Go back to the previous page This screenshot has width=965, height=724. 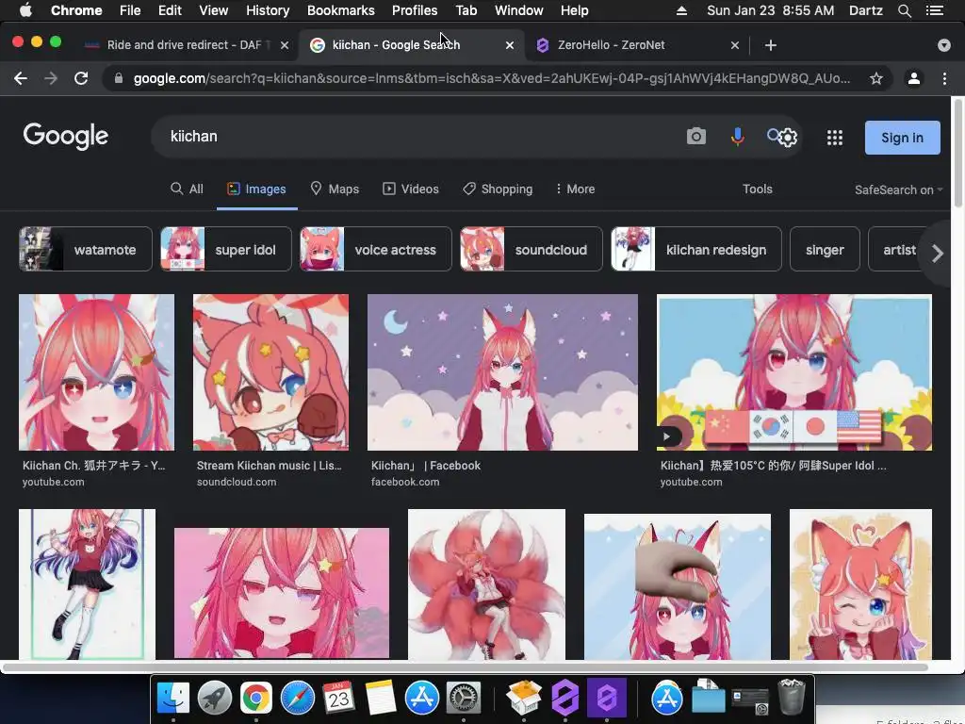(x=21, y=78)
